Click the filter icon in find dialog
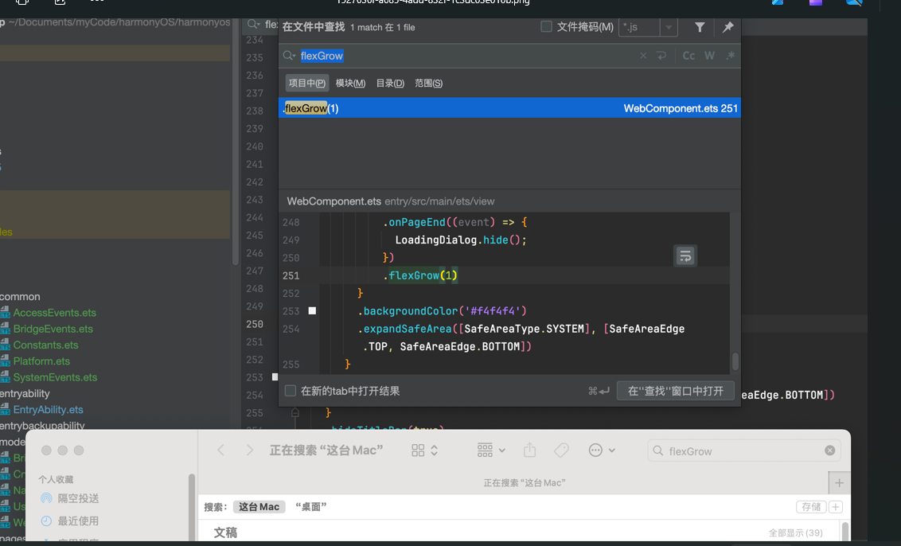Viewport: 901px width, 546px height. pyautogui.click(x=700, y=27)
